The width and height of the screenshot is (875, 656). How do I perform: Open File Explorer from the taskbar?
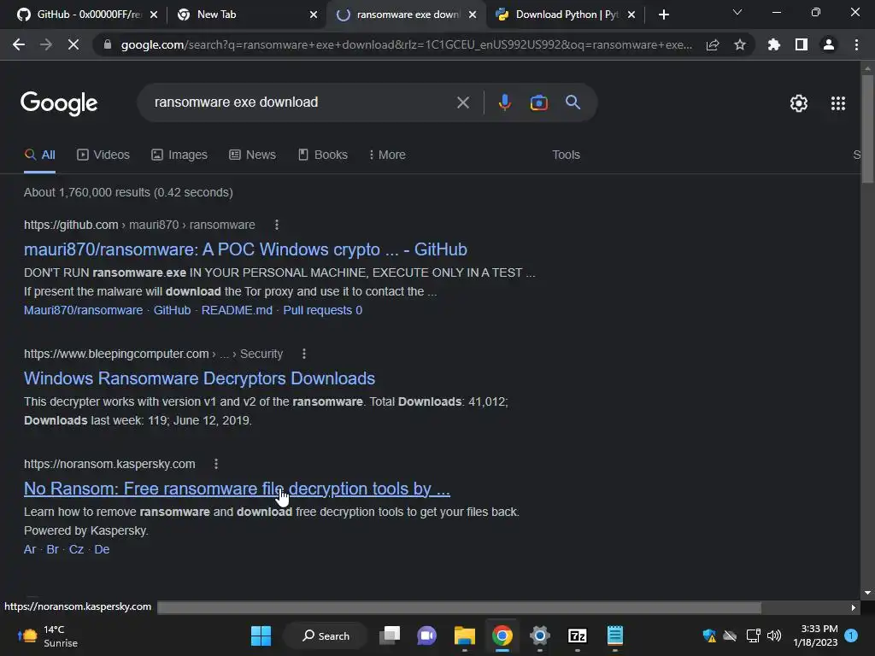coord(464,635)
